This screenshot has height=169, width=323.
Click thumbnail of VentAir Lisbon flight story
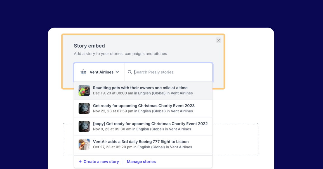pos(84,144)
